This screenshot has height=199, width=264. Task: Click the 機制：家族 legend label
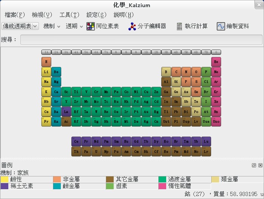coord(14,173)
